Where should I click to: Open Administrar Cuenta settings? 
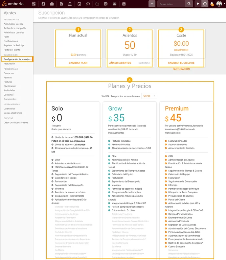(13, 24)
